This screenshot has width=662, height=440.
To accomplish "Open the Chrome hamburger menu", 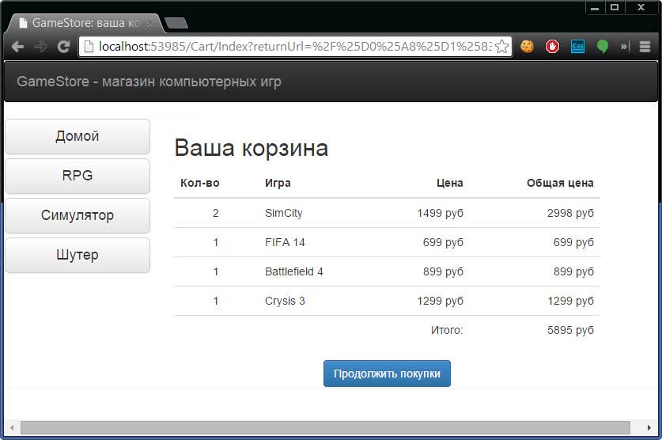I will pos(645,47).
